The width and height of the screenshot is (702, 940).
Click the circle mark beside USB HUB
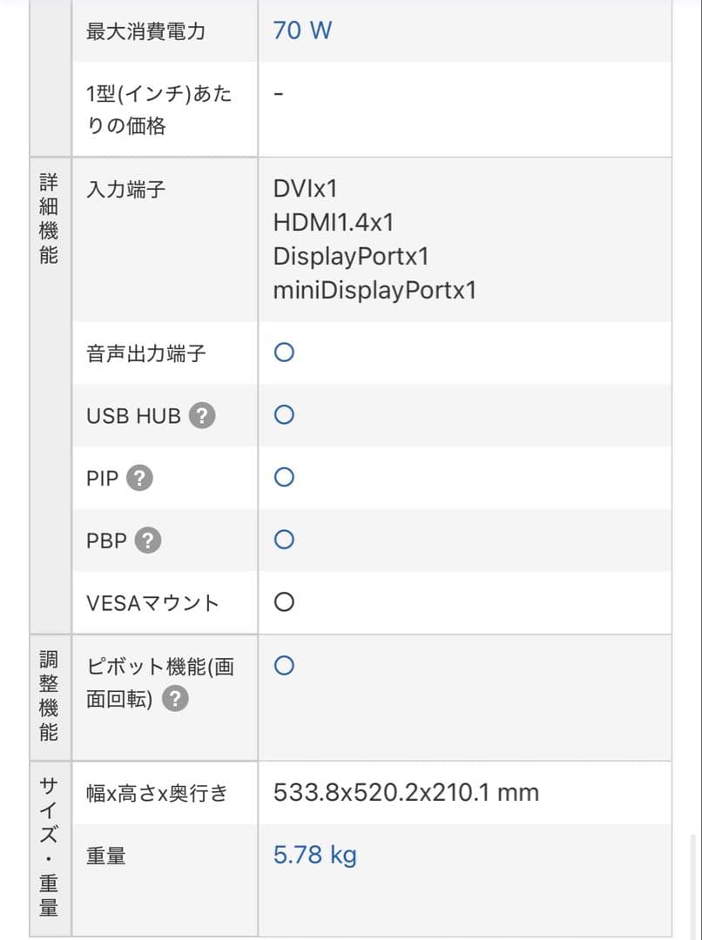pyautogui.click(x=281, y=415)
